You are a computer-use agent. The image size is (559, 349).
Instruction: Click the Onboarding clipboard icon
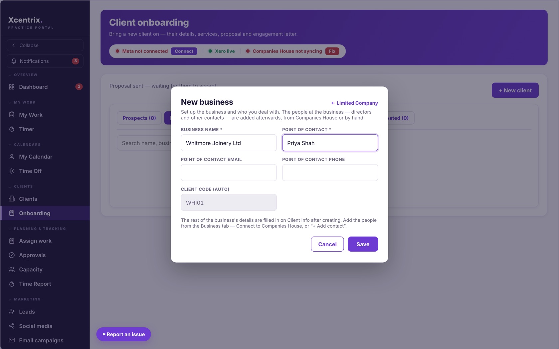12,213
